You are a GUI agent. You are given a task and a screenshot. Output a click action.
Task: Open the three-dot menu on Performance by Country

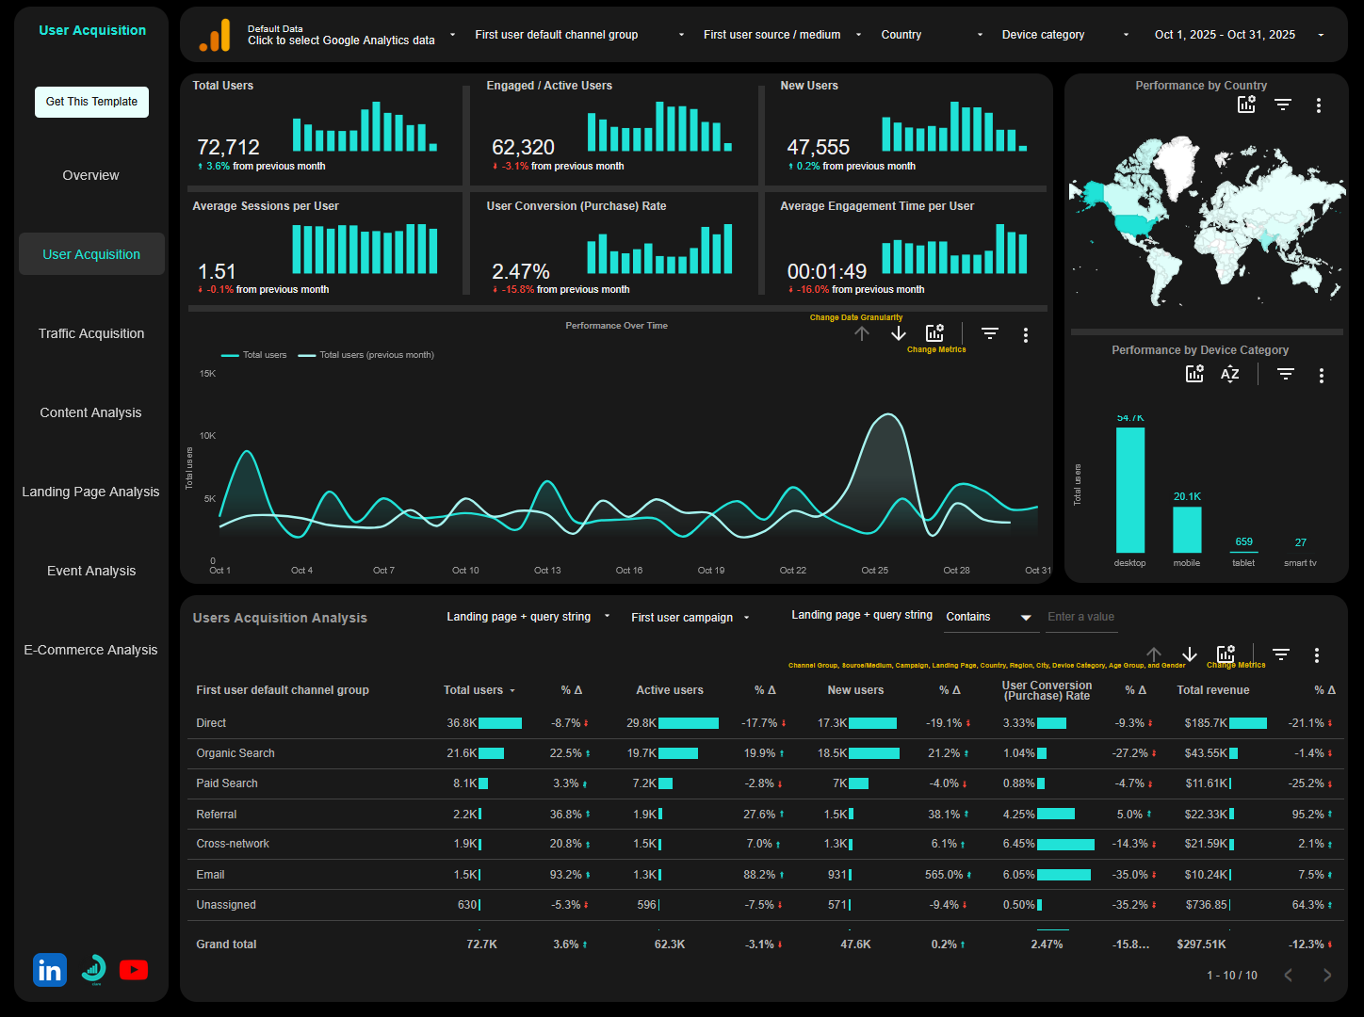coord(1318,105)
